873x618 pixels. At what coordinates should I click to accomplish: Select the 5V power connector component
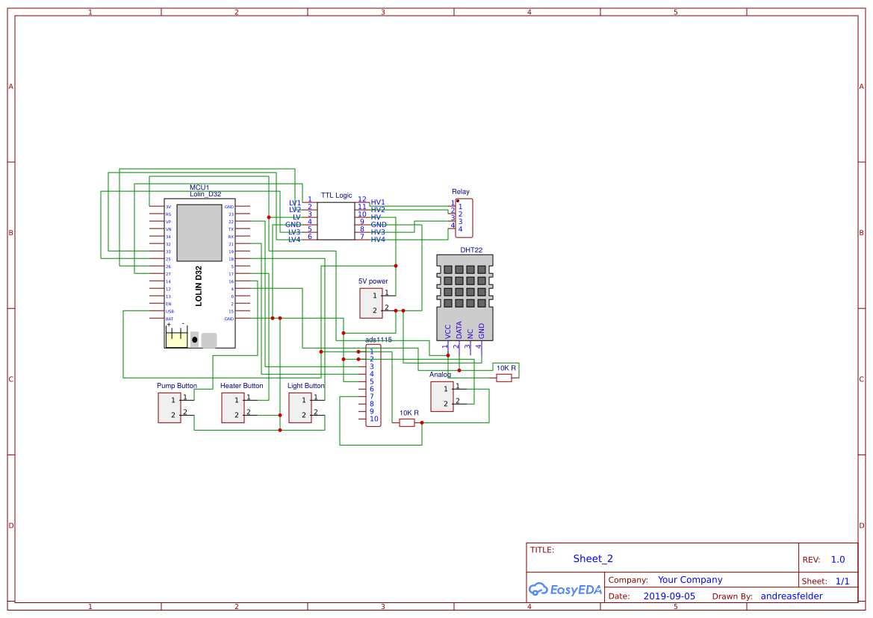point(371,303)
